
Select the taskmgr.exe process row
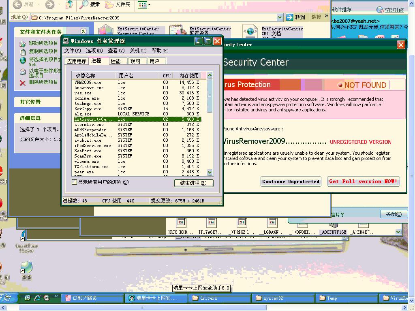(137, 103)
